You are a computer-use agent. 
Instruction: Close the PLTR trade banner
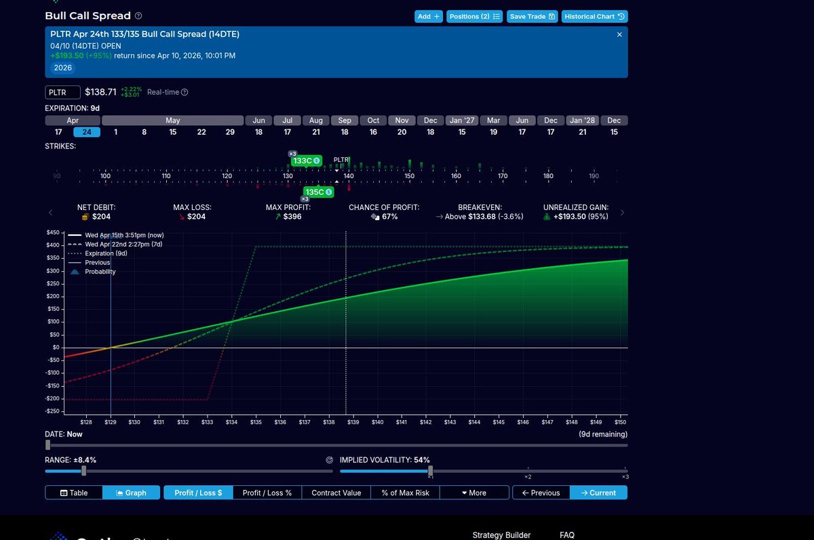(619, 34)
